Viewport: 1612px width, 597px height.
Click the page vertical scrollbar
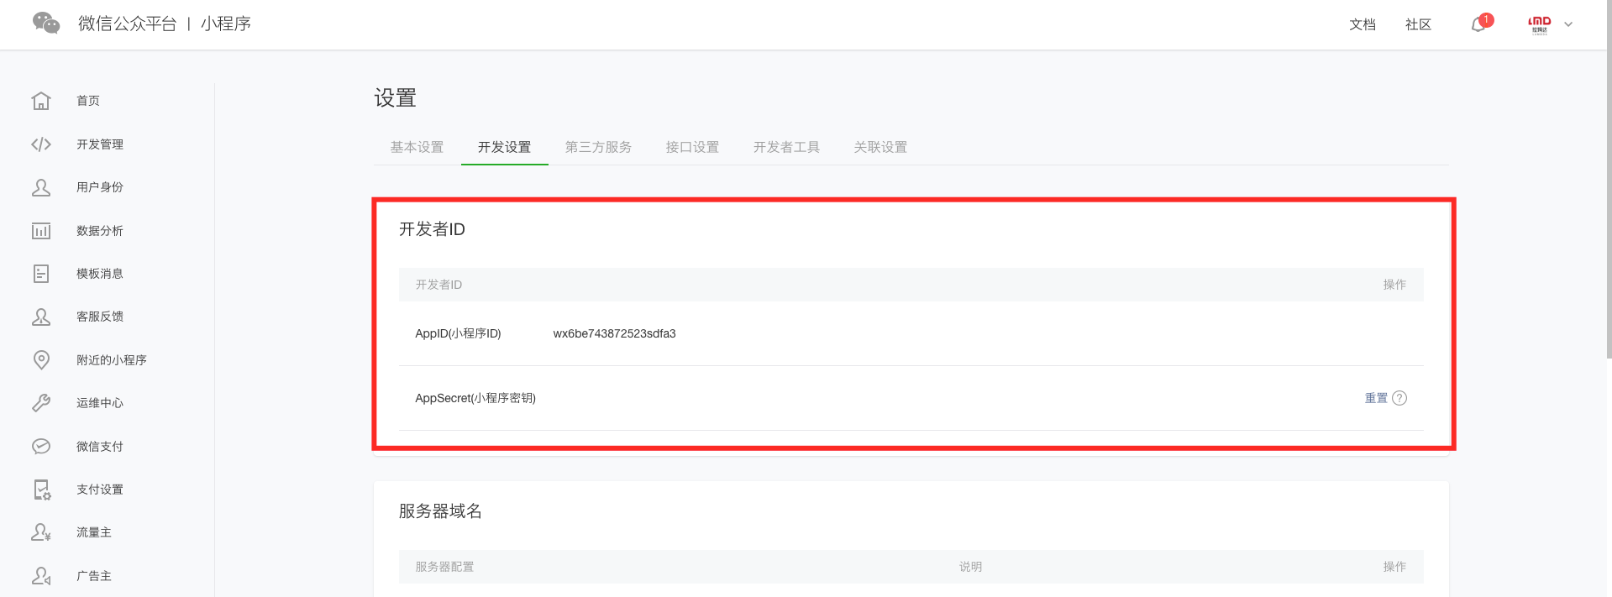click(x=1609, y=181)
